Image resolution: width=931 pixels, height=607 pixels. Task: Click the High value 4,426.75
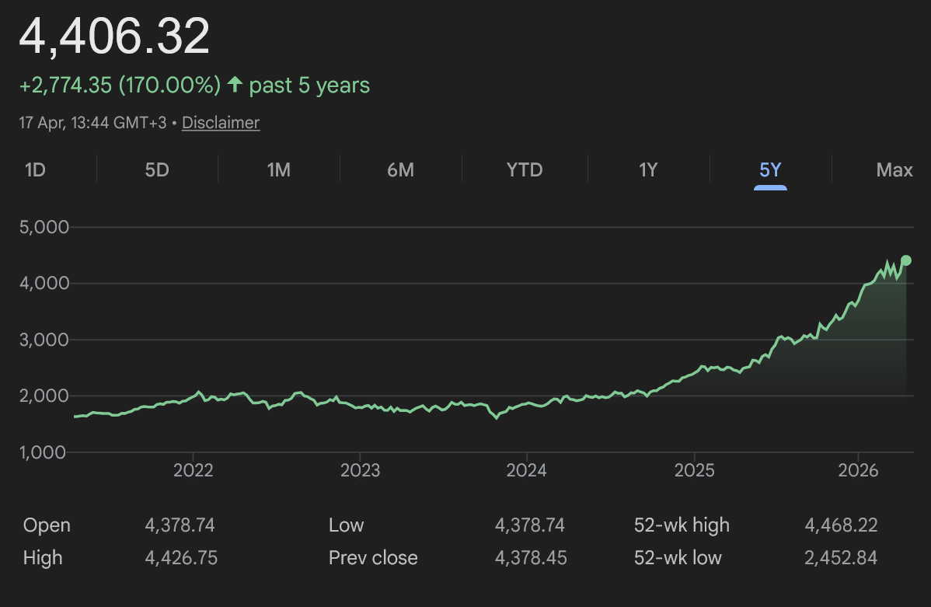181,558
